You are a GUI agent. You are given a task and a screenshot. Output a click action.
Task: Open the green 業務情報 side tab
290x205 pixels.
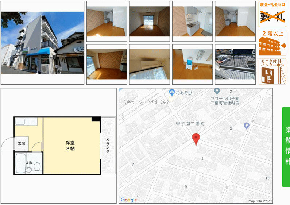click(x=286, y=147)
